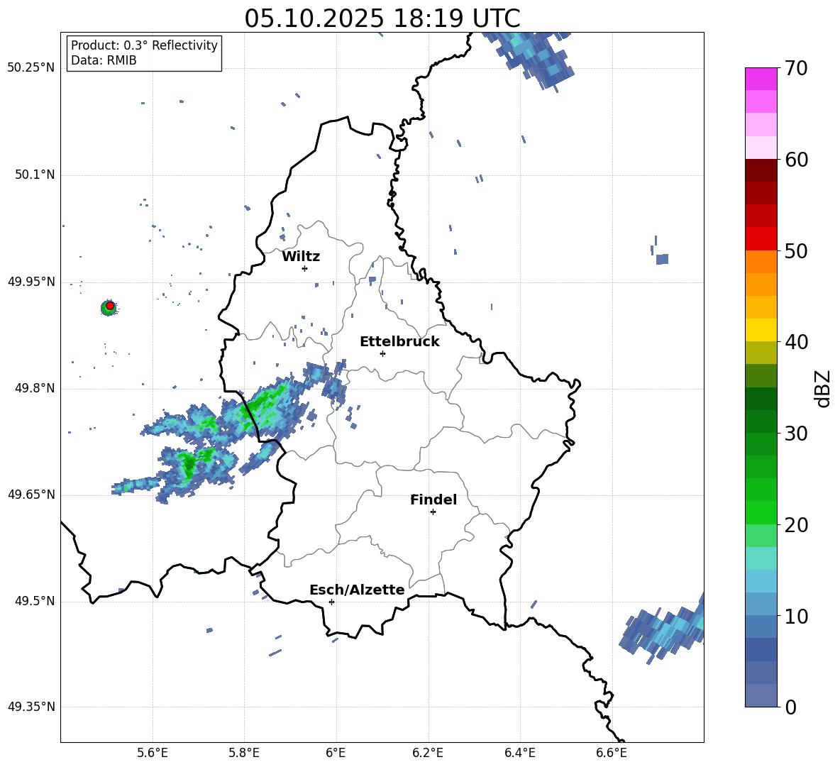Click the small isolated echo near 6.7°E 49.98°N
Screen dimensions: 840x767
662,259
